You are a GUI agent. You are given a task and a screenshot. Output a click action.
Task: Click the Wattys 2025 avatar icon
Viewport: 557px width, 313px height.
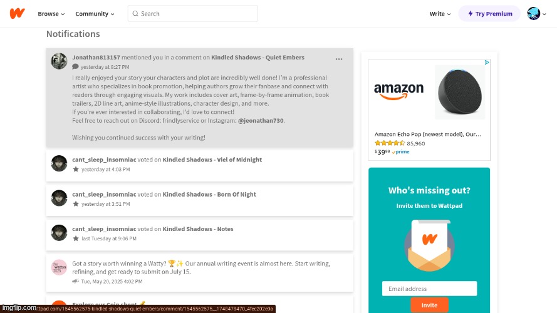tap(59, 267)
